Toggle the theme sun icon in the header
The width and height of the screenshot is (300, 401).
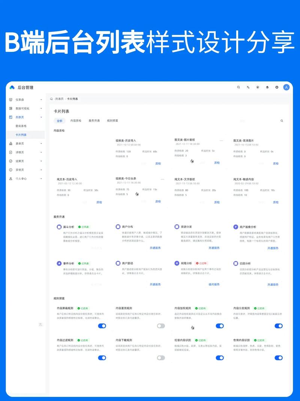click(x=257, y=87)
